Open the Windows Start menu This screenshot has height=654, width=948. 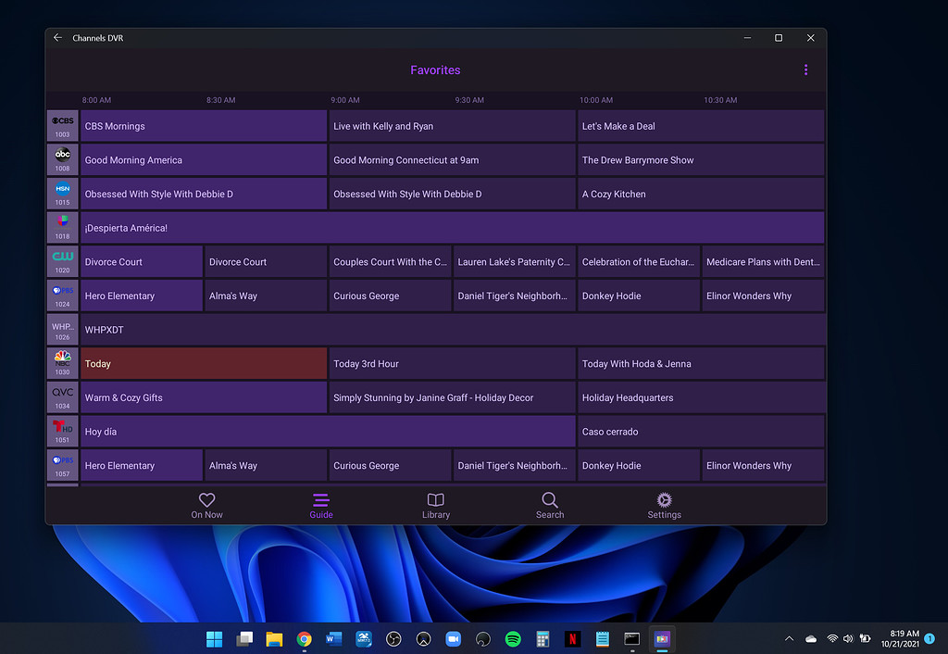[x=214, y=638]
